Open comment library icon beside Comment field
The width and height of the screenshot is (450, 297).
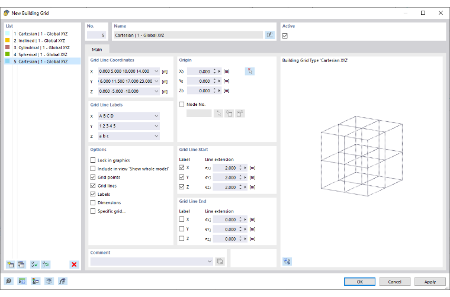[220, 261]
